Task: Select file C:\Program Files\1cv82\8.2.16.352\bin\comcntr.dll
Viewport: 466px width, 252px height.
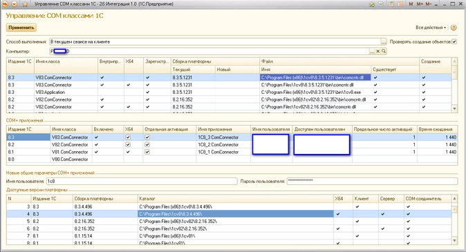Action: coord(315,107)
